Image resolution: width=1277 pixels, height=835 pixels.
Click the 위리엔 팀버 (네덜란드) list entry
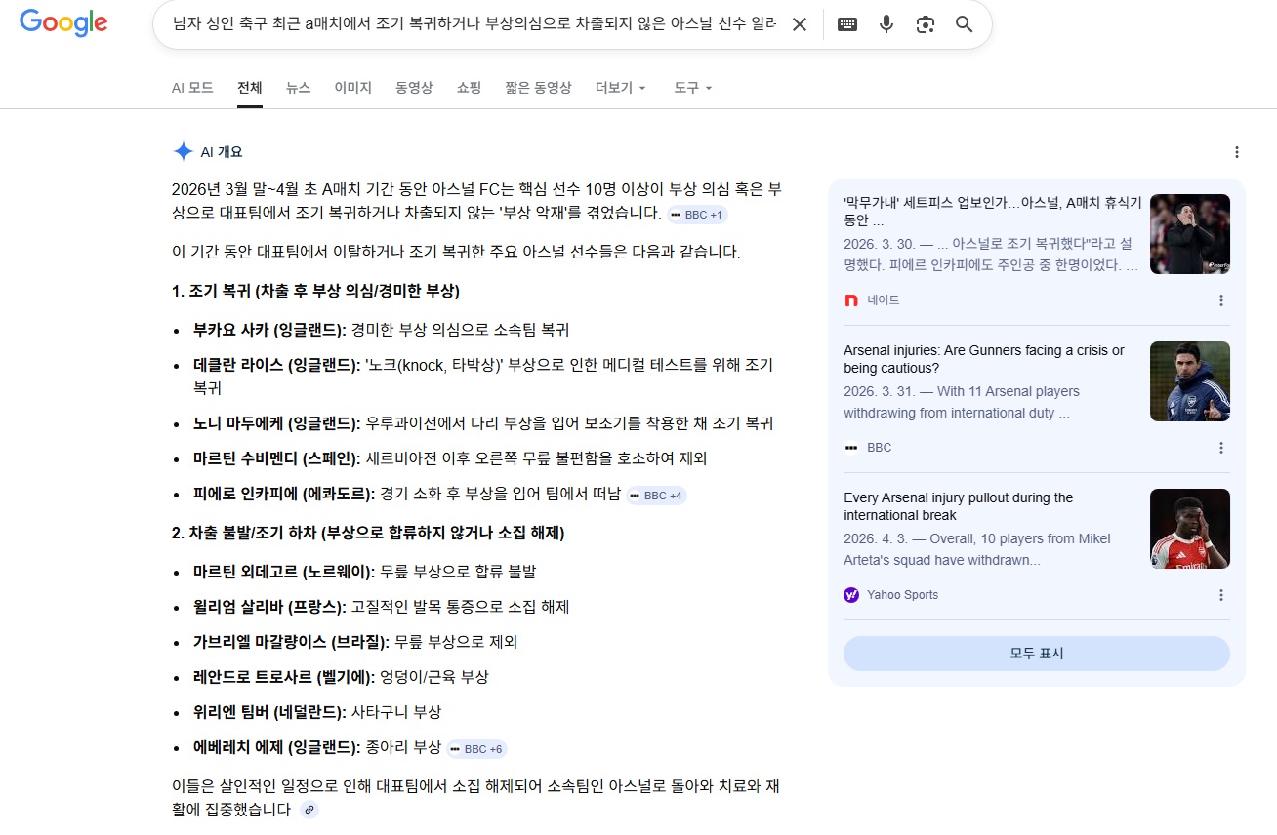tap(318, 712)
